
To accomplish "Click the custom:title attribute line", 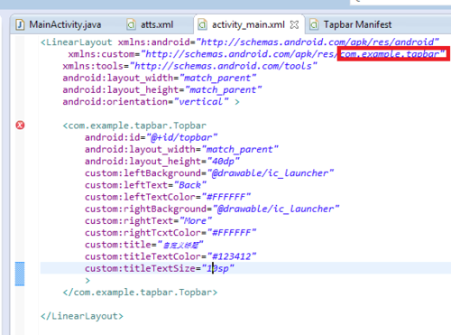I will click(x=144, y=245).
